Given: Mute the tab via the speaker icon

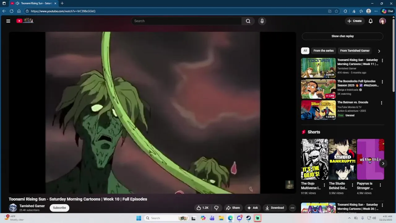Looking at the screenshot, I should coord(17,3).
